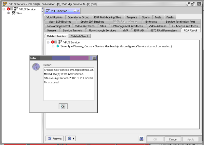The width and height of the screenshot is (204, 145).
Task: Click OK in the Info report dialog
Action: coord(63,106)
